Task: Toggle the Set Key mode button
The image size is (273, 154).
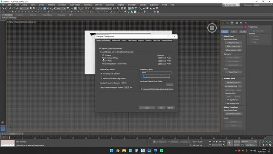Action: coord(237,145)
